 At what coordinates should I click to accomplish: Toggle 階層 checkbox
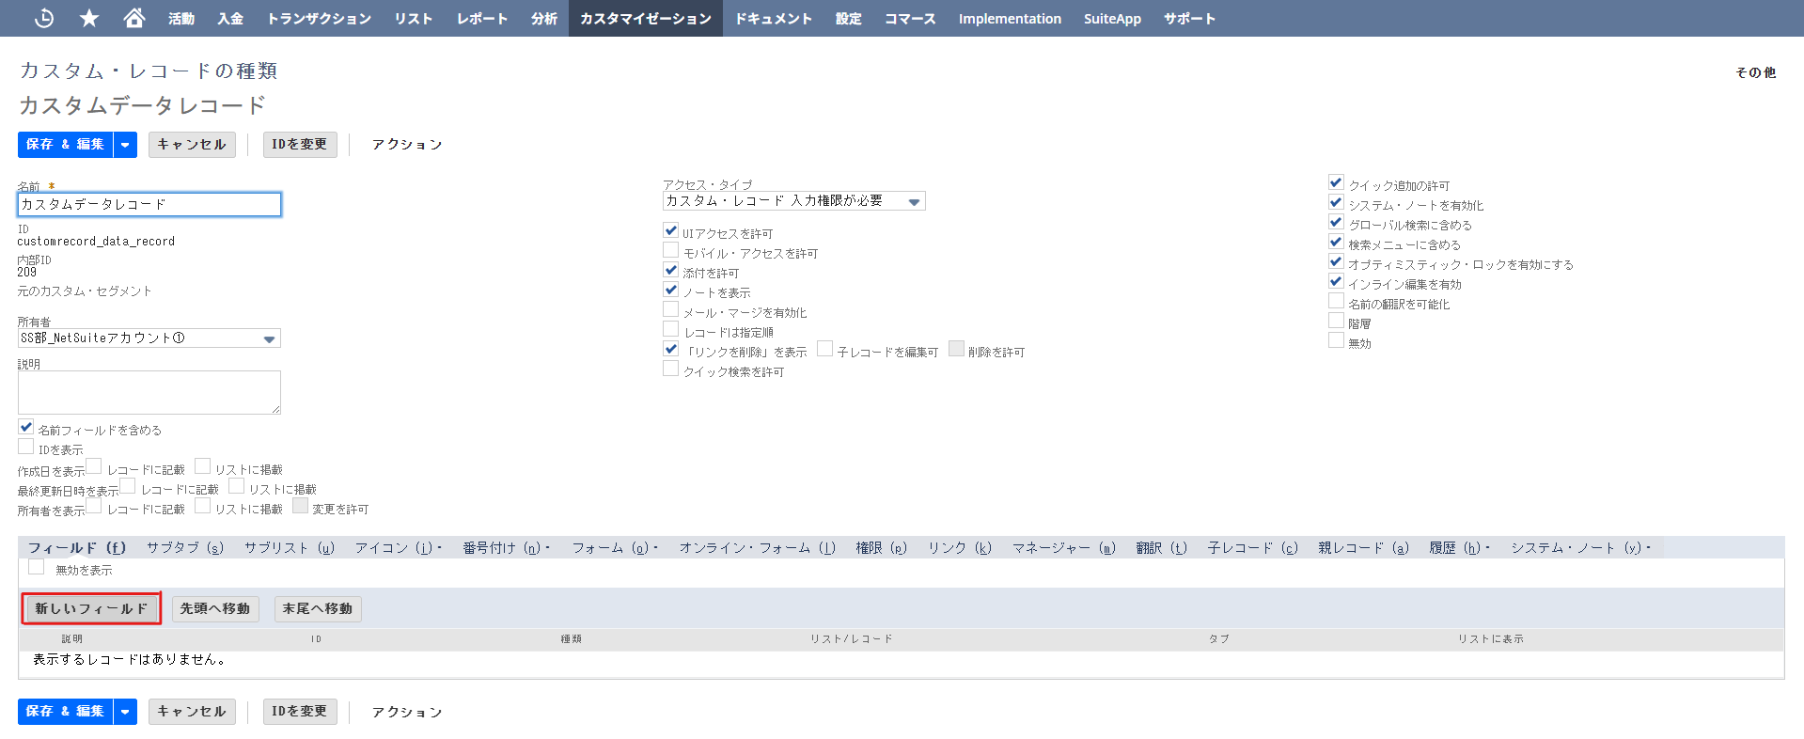click(1336, 321)
